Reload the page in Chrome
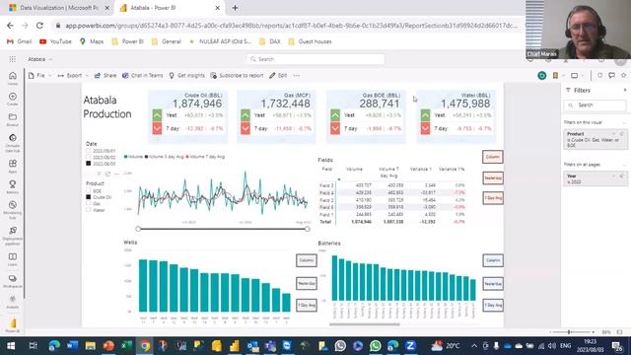 tap(39, 26)
